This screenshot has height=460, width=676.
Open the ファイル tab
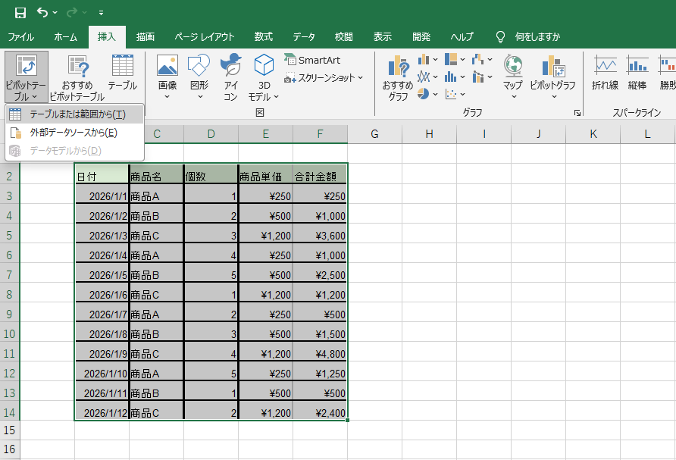(20, 36)
